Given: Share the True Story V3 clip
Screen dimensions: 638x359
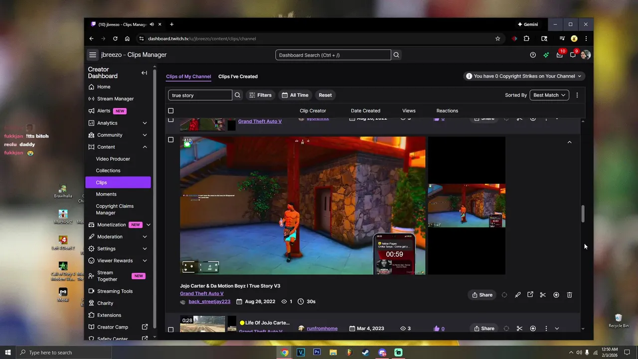Looking at the screenshot, I should tap(482, 295).
